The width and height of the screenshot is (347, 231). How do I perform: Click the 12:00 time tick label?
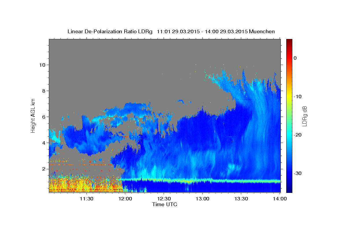coord(125,199)
